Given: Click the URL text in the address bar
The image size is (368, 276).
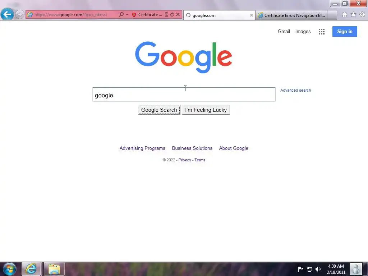Looking at the screenshot, I should [70, 15].
